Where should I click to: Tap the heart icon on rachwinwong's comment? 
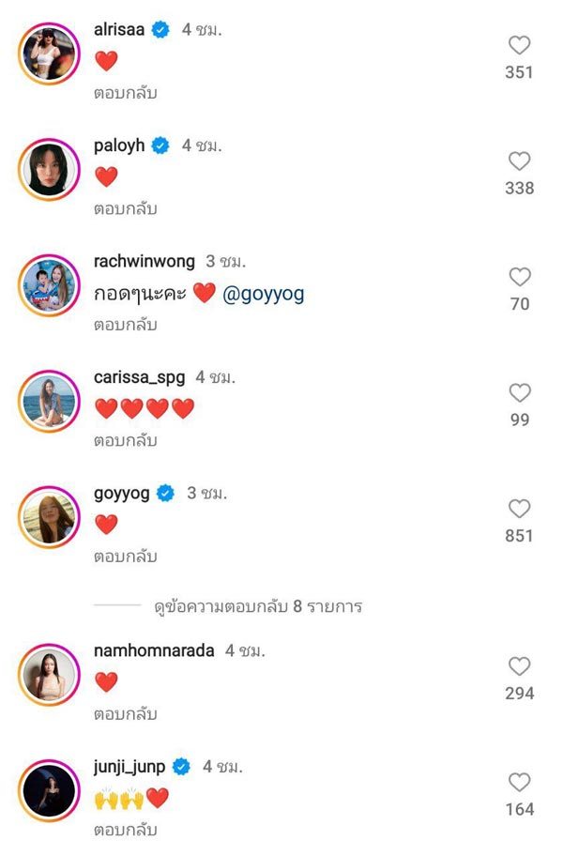coord(519,277)
